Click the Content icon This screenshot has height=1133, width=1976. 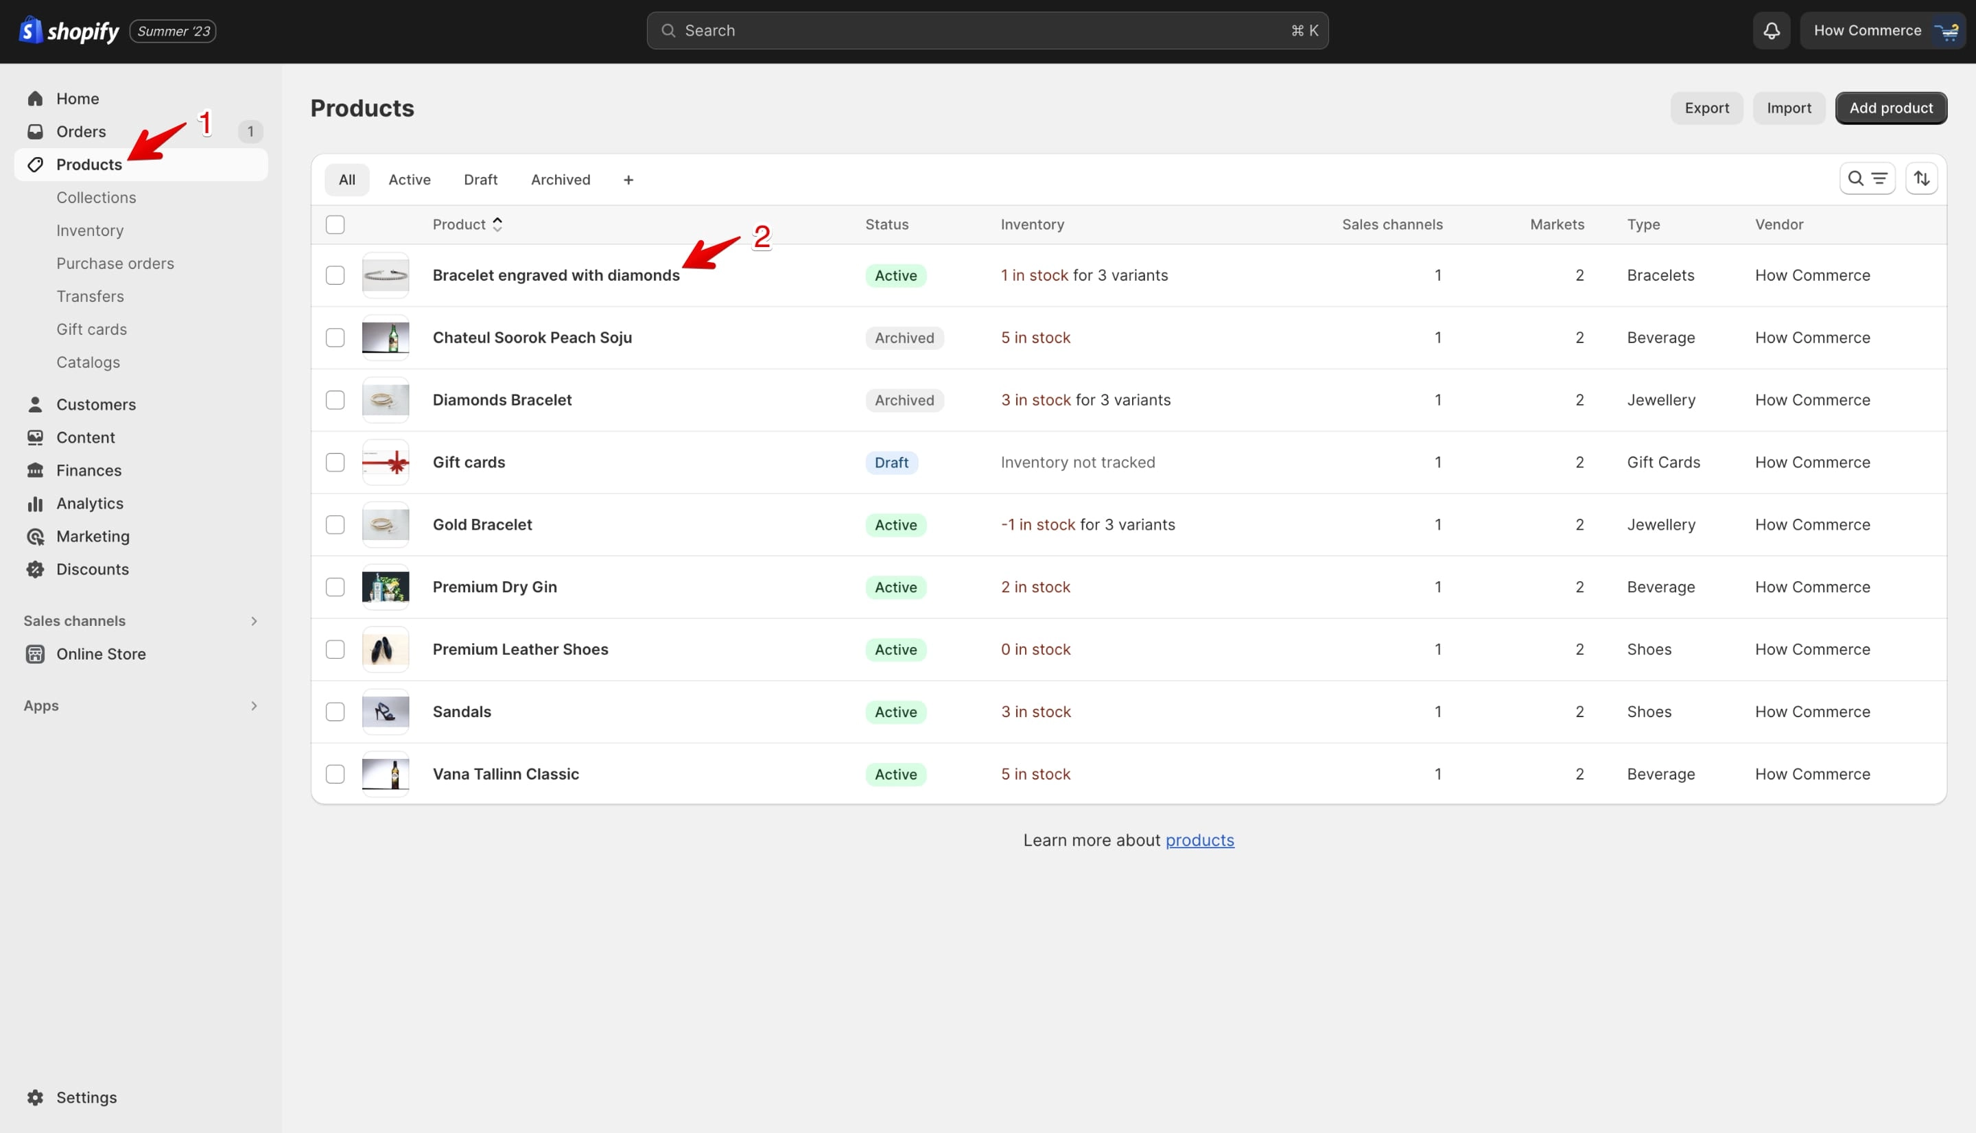coord(35,437)
